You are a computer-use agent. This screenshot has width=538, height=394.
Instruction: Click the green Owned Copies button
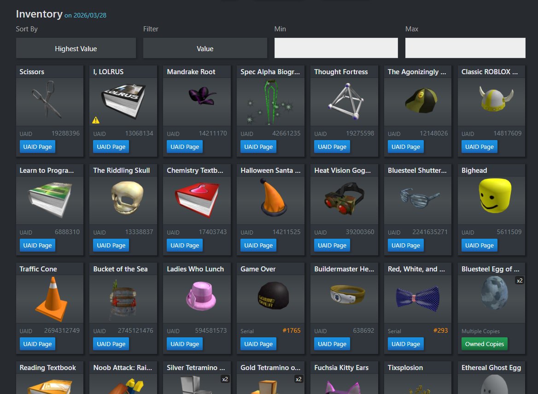(x=485, y=344)
